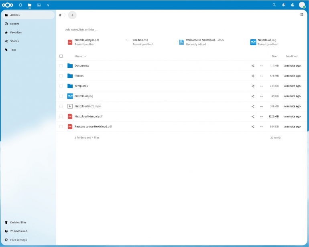Screen dimensions: 309x247
Task: Open Files settings
Action: pyautogui.click(x=18, y=240)
